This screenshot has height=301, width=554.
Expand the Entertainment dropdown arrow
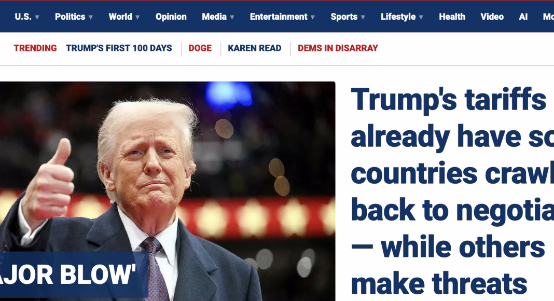click(313, 17)
